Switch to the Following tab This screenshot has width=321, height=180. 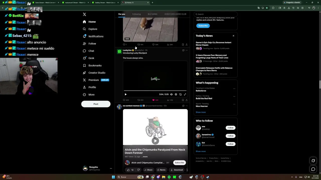(136, 14)
